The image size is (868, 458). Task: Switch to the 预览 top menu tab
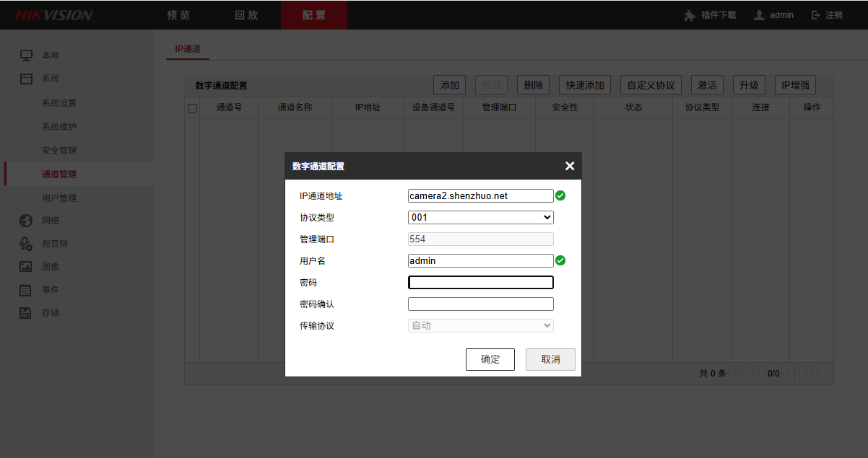178,15
